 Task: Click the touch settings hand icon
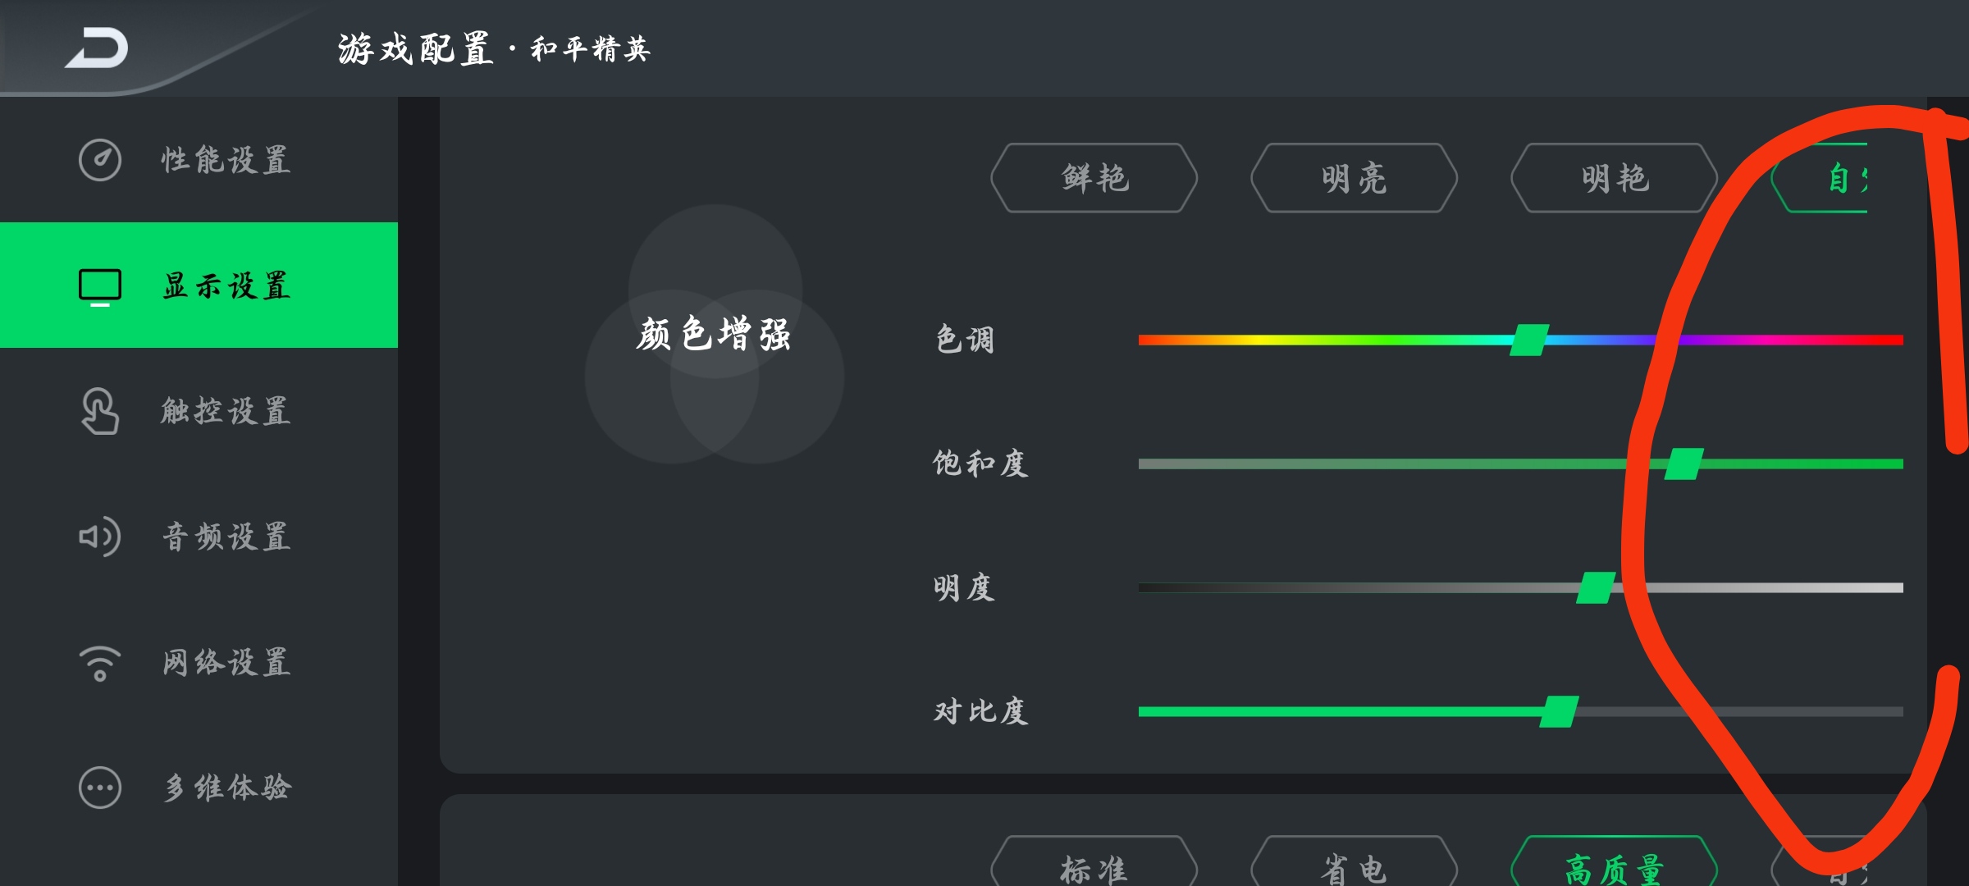[100, 411]
